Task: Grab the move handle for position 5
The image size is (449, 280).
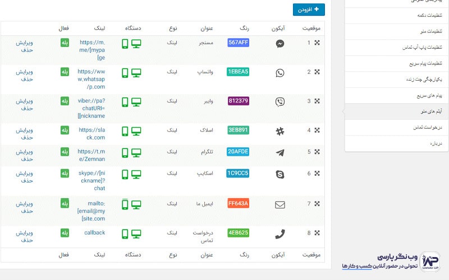Action: point(317,152)
